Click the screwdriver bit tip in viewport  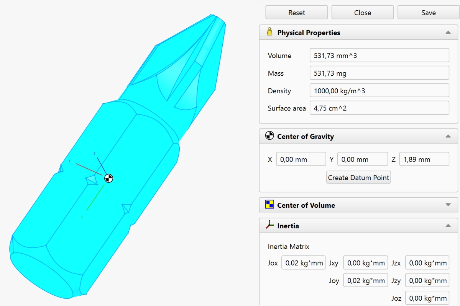click(218, 19)
